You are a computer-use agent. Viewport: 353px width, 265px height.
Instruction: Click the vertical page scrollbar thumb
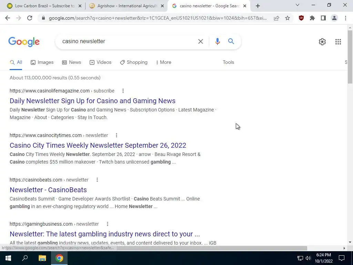tap(350, 57)
